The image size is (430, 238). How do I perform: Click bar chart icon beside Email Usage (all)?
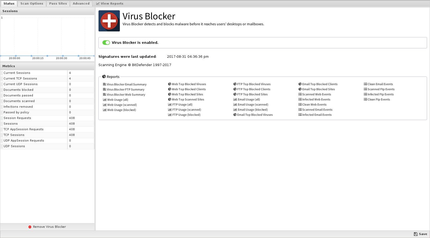(x=235, y=99)
